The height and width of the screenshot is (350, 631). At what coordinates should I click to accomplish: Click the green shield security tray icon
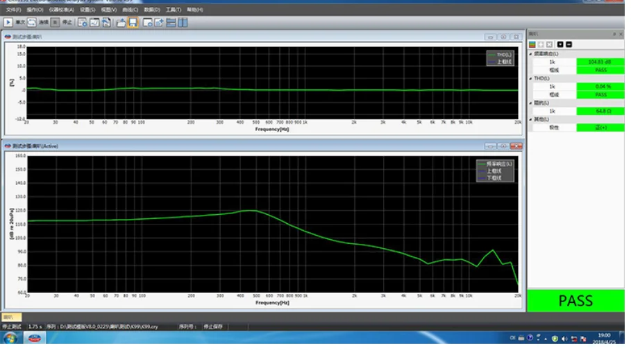pyautogui.click(x=555, y=339)
